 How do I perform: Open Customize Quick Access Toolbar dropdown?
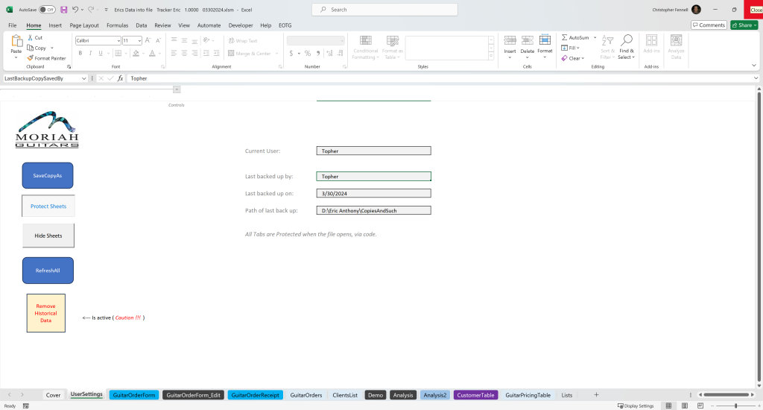coord(106,10)
